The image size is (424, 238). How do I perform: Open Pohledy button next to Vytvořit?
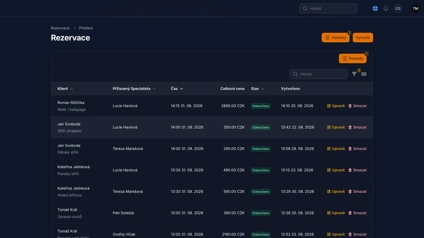tap(335, 38)
